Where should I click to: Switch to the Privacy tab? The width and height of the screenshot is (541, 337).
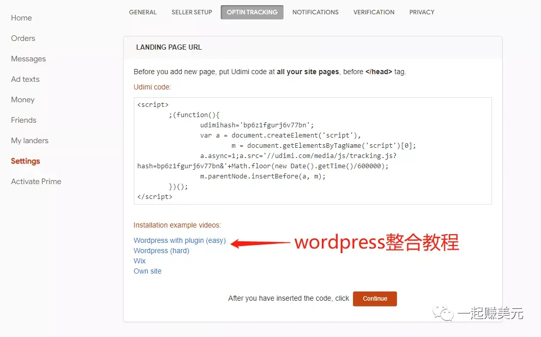(421, 12)
